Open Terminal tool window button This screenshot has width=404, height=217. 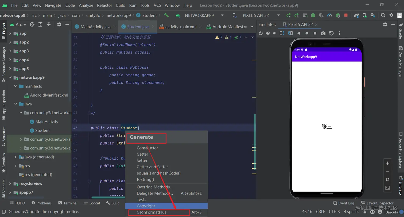pyautogui.click(x=68, y=203)
